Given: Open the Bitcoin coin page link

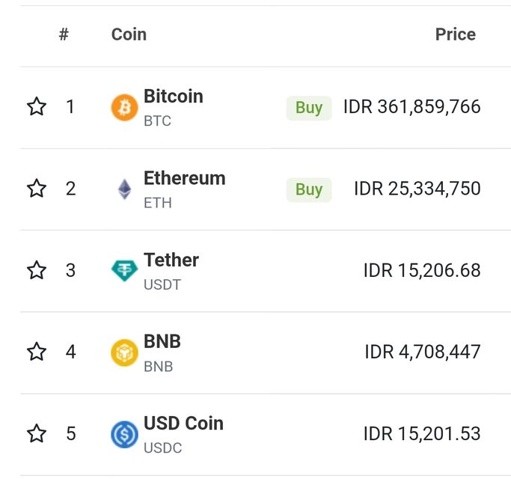Looking at the screenshot, I should click(173, 97).
